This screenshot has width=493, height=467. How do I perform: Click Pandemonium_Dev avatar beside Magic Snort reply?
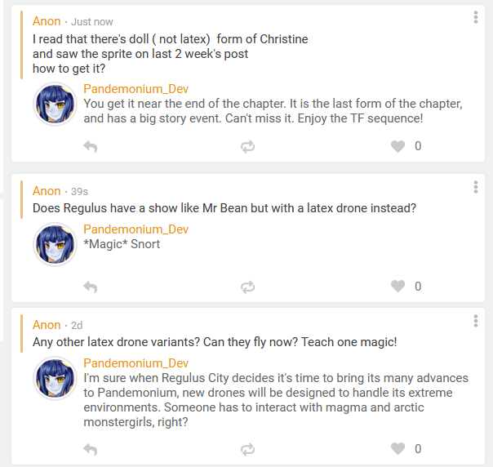click(x=56, y=243)
